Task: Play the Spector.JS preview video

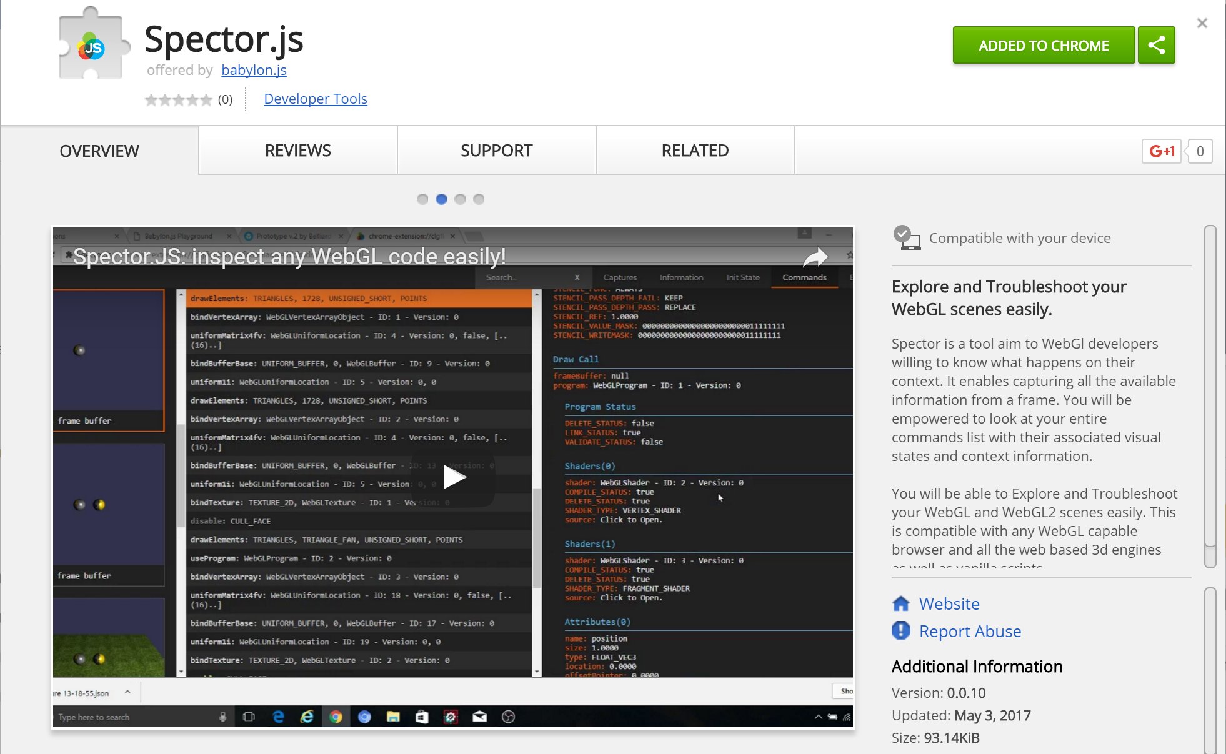Action: coord(454,478)
